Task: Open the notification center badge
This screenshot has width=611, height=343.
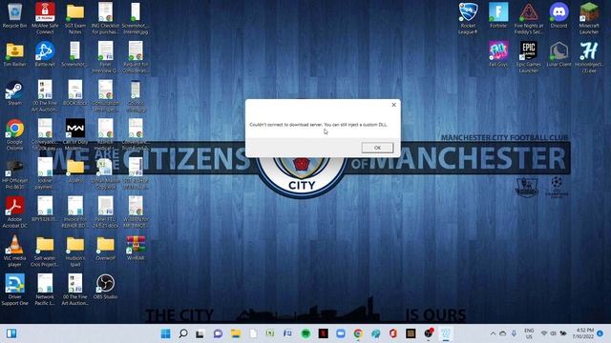Action: (x=600, y=333)
